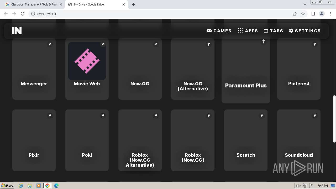Open the Chrome profile menu
The image size is (336, 189).
point(322,14)
